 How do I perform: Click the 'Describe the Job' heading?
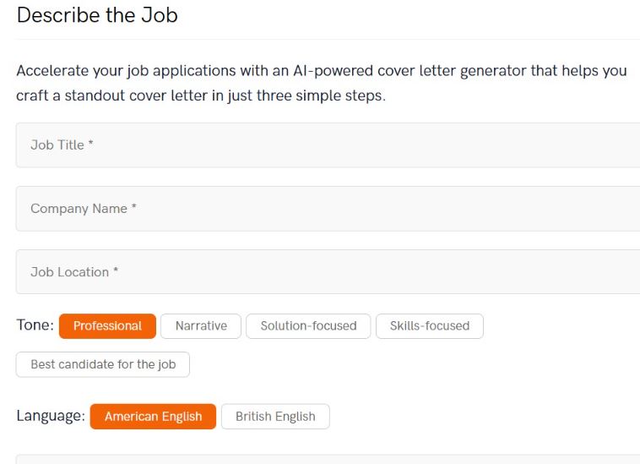point(97,15)
